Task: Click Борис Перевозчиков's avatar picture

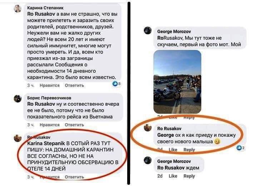Action: click(x=18, y=99)
